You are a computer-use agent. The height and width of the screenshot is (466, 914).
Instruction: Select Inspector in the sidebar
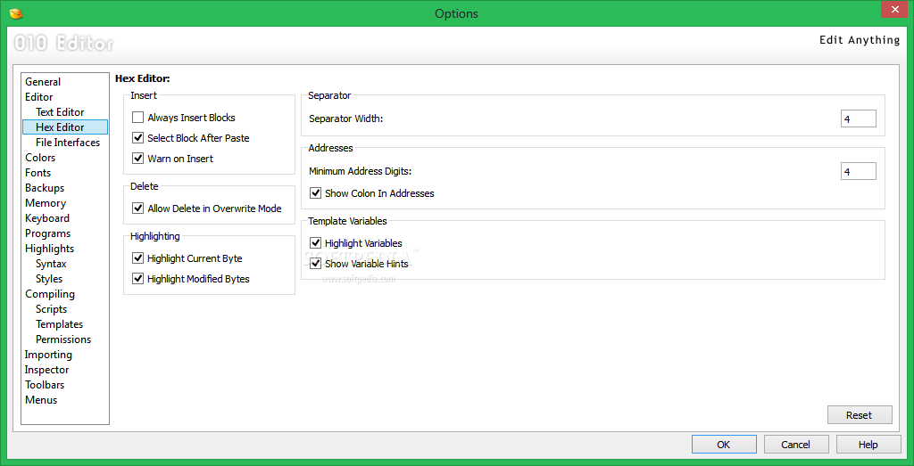click(x=46, y=370)
